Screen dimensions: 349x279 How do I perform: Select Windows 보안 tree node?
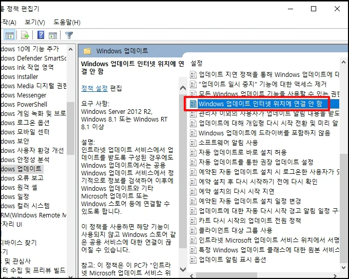15,141
